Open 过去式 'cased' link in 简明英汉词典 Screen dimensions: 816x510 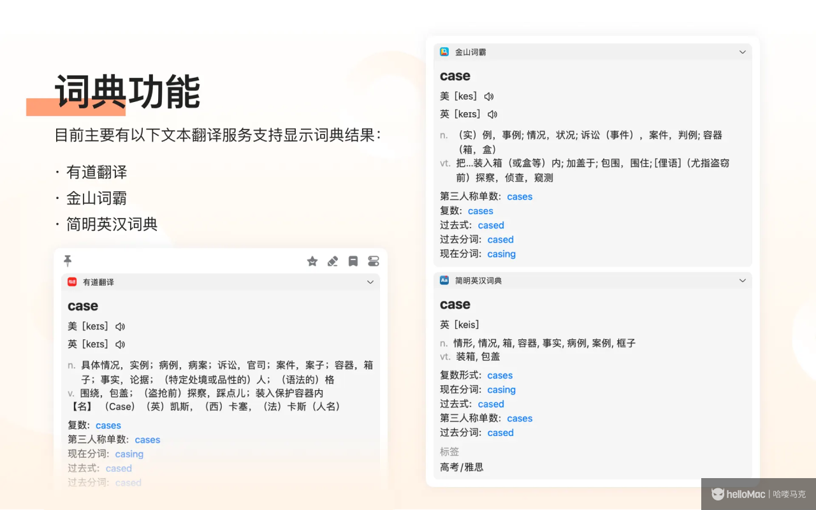pyautogui.click(x=491, y=404)
